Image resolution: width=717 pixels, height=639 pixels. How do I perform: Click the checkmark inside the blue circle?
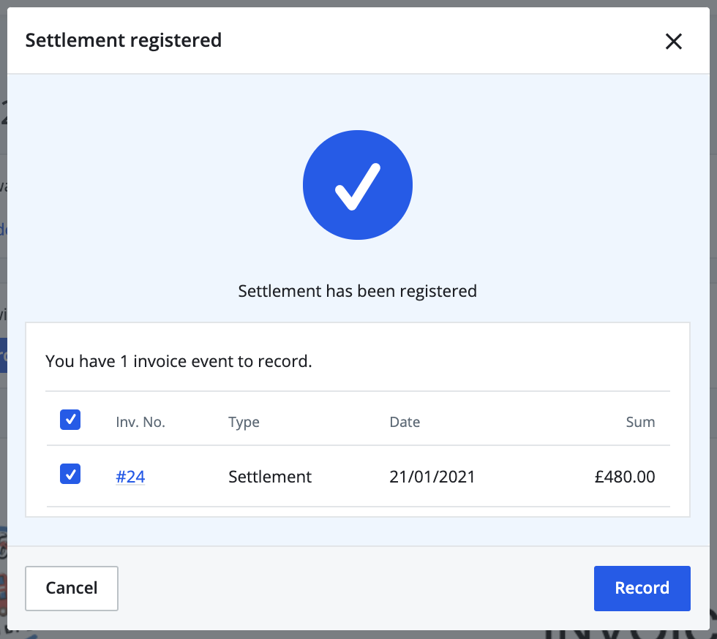click(x=358, y=185)
